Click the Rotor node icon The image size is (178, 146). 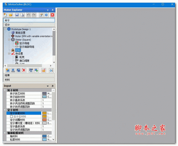pyautogui.click(x=13, y=36)
